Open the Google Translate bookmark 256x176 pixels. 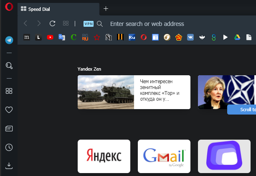tap(62, 38)
